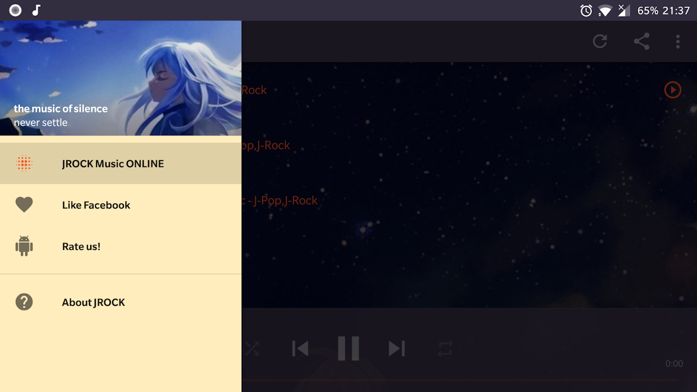This screenshot has width=697, height=392.
Task: Pause the current playback
Action: click(x=348, y=348)
